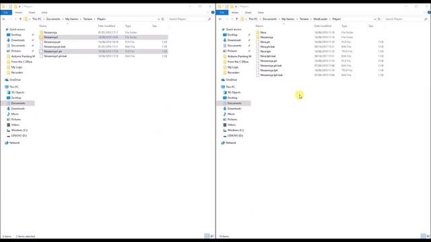Select the Nina.plr file in ModLoader Players
Screen dimensions: 431x242
(x=265, y=42)
